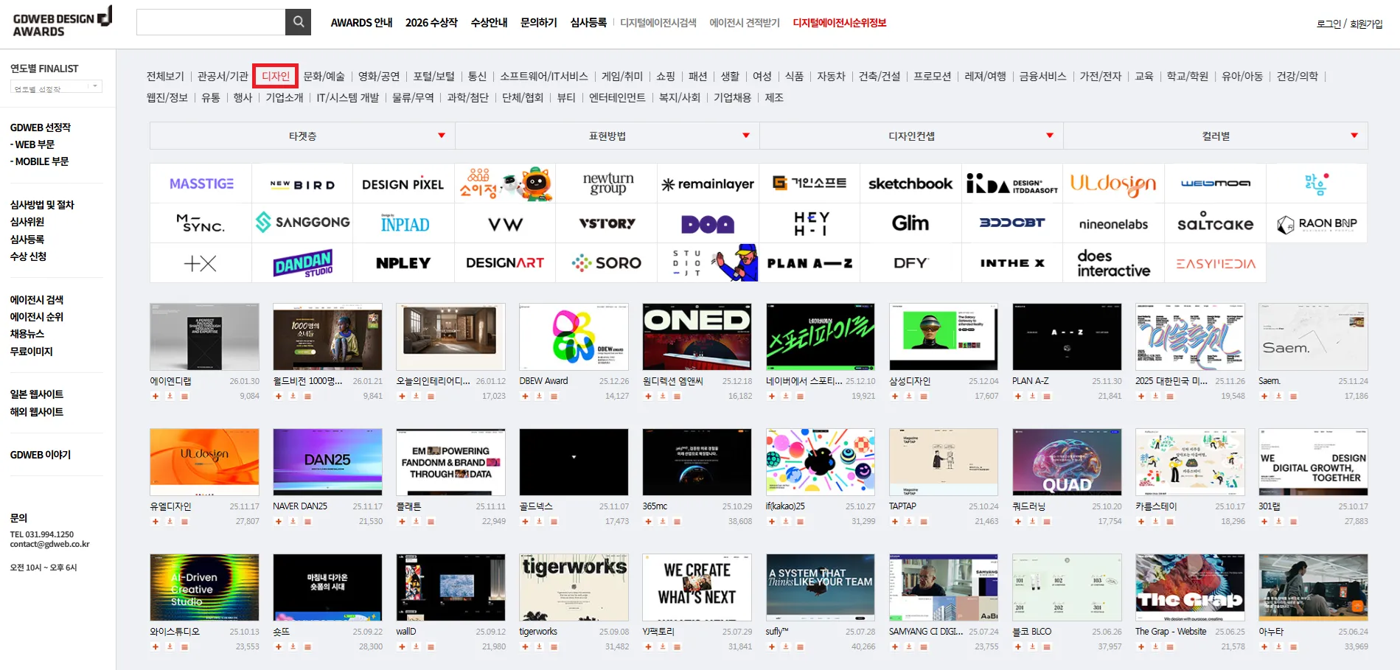Open the remainlayer agency logo

[708, 184]
